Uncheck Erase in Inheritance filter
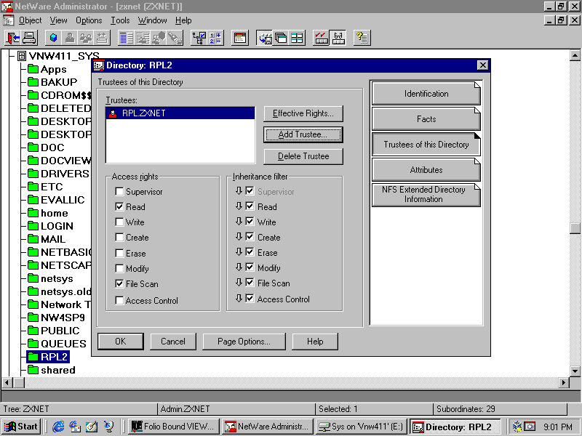This screenshot has width=582, height=436. [x=250, y=252]
